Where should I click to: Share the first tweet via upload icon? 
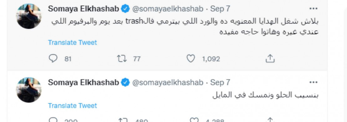click(x=270, y=58)
